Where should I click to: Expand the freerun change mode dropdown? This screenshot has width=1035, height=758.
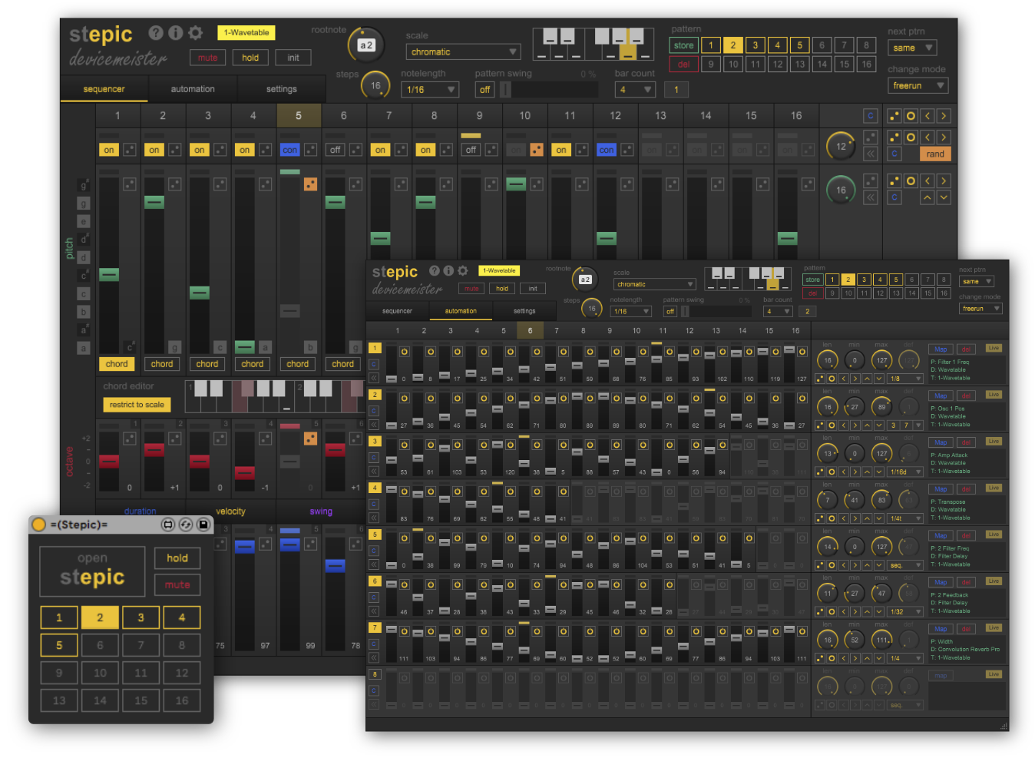pyautogui.click(x=919, y=85)
